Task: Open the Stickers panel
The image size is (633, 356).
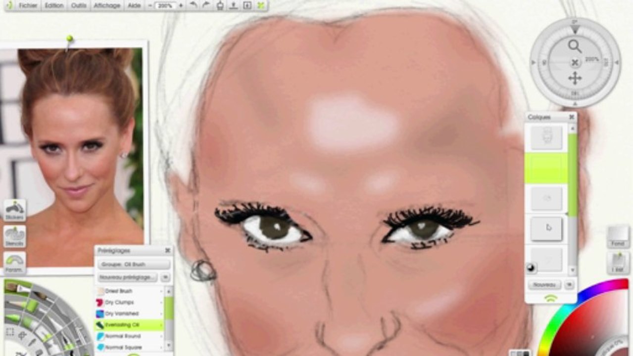Action: click(15, 210)
